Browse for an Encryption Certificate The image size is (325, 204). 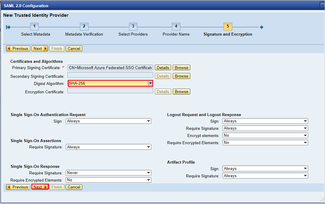coord(181,91)
